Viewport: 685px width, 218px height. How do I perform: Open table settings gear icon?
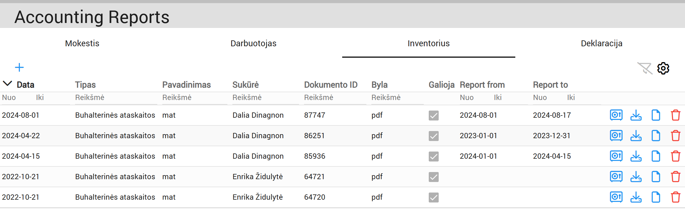663,68
